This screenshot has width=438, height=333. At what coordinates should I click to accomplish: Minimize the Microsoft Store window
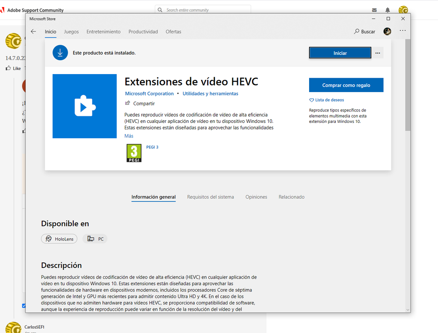tap(374, 19)
